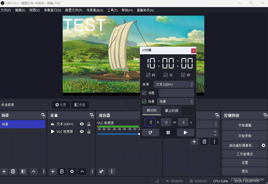The image size is (268, 184).
Task: Click 开始录制 button
Action: pyautogui.click(x=245, y=136)
